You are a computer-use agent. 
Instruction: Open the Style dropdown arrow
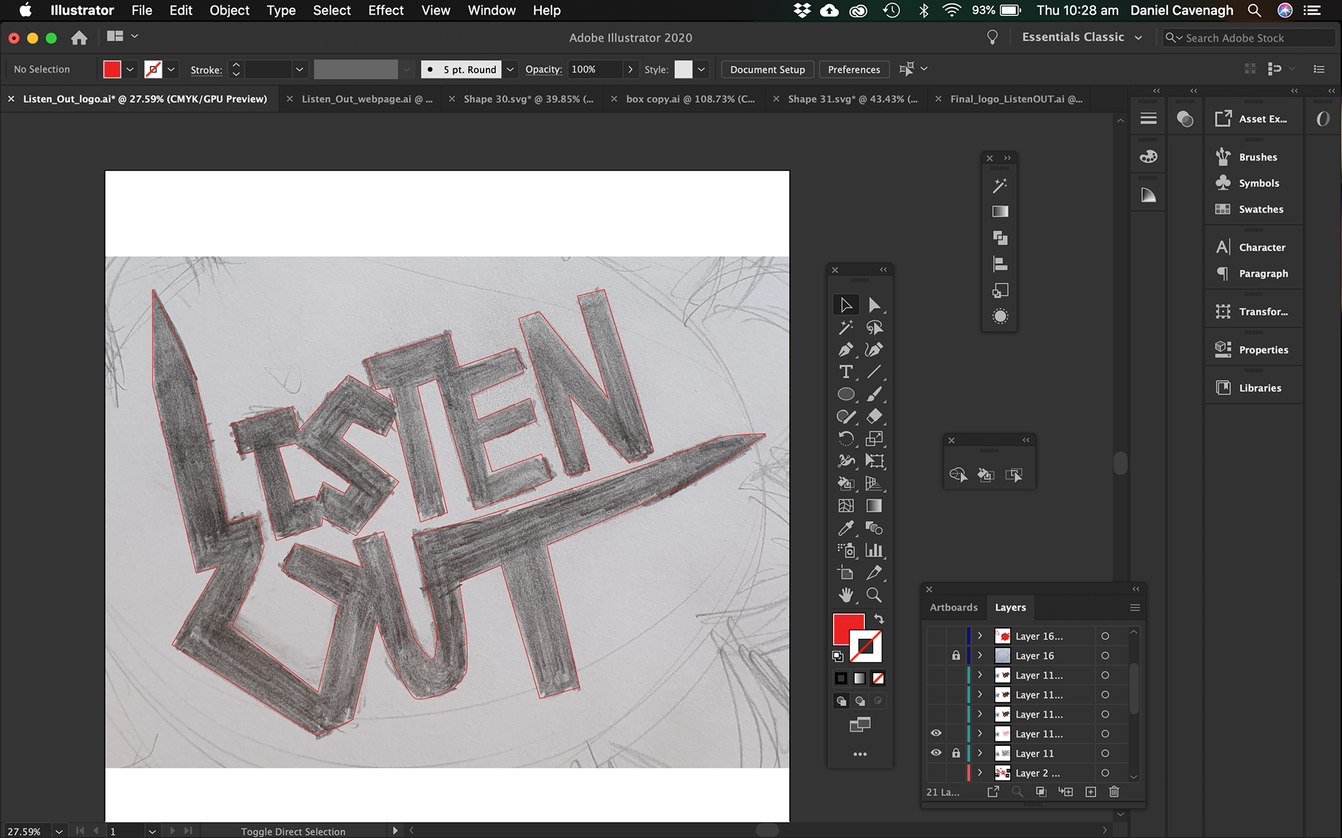[701, 69]
